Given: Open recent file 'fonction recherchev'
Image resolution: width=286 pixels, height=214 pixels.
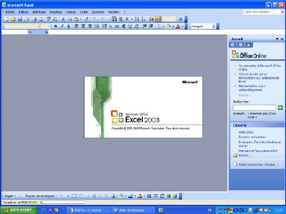Looking at the screenshot, I should click(252, 137).
